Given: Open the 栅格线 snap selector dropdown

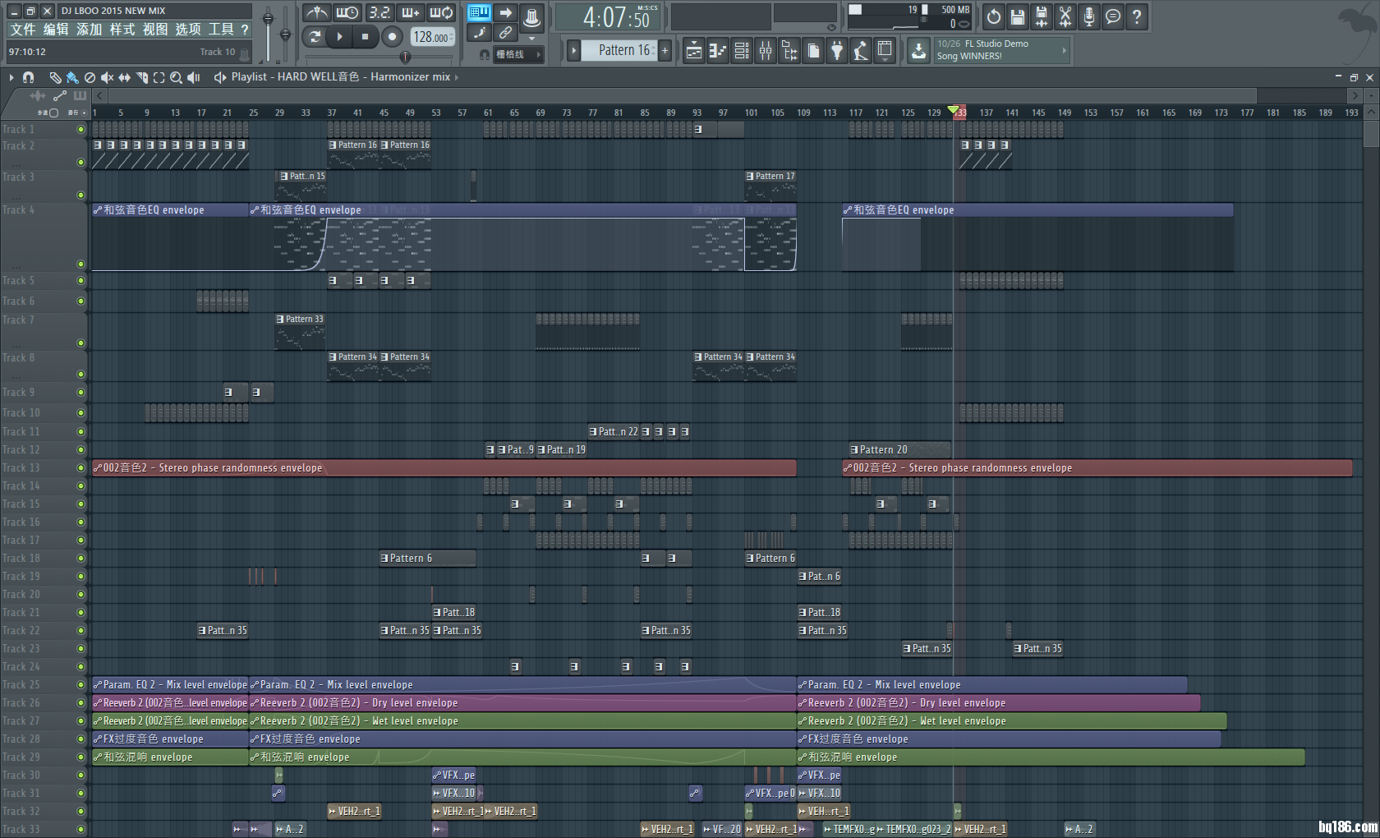Looking at the screenshot, I should click(x=518, y=54).
